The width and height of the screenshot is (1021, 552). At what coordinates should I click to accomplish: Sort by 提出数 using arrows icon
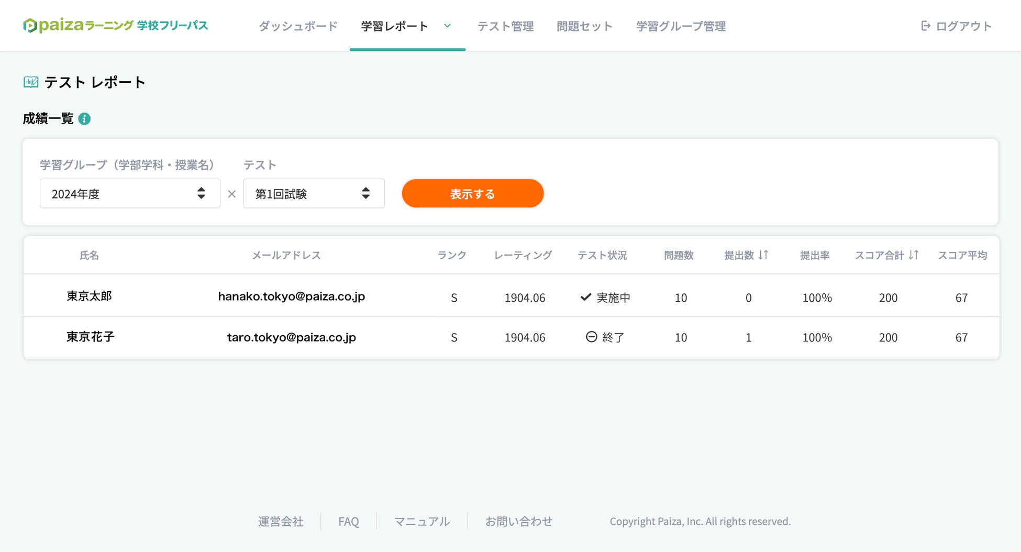pos(763,255)
